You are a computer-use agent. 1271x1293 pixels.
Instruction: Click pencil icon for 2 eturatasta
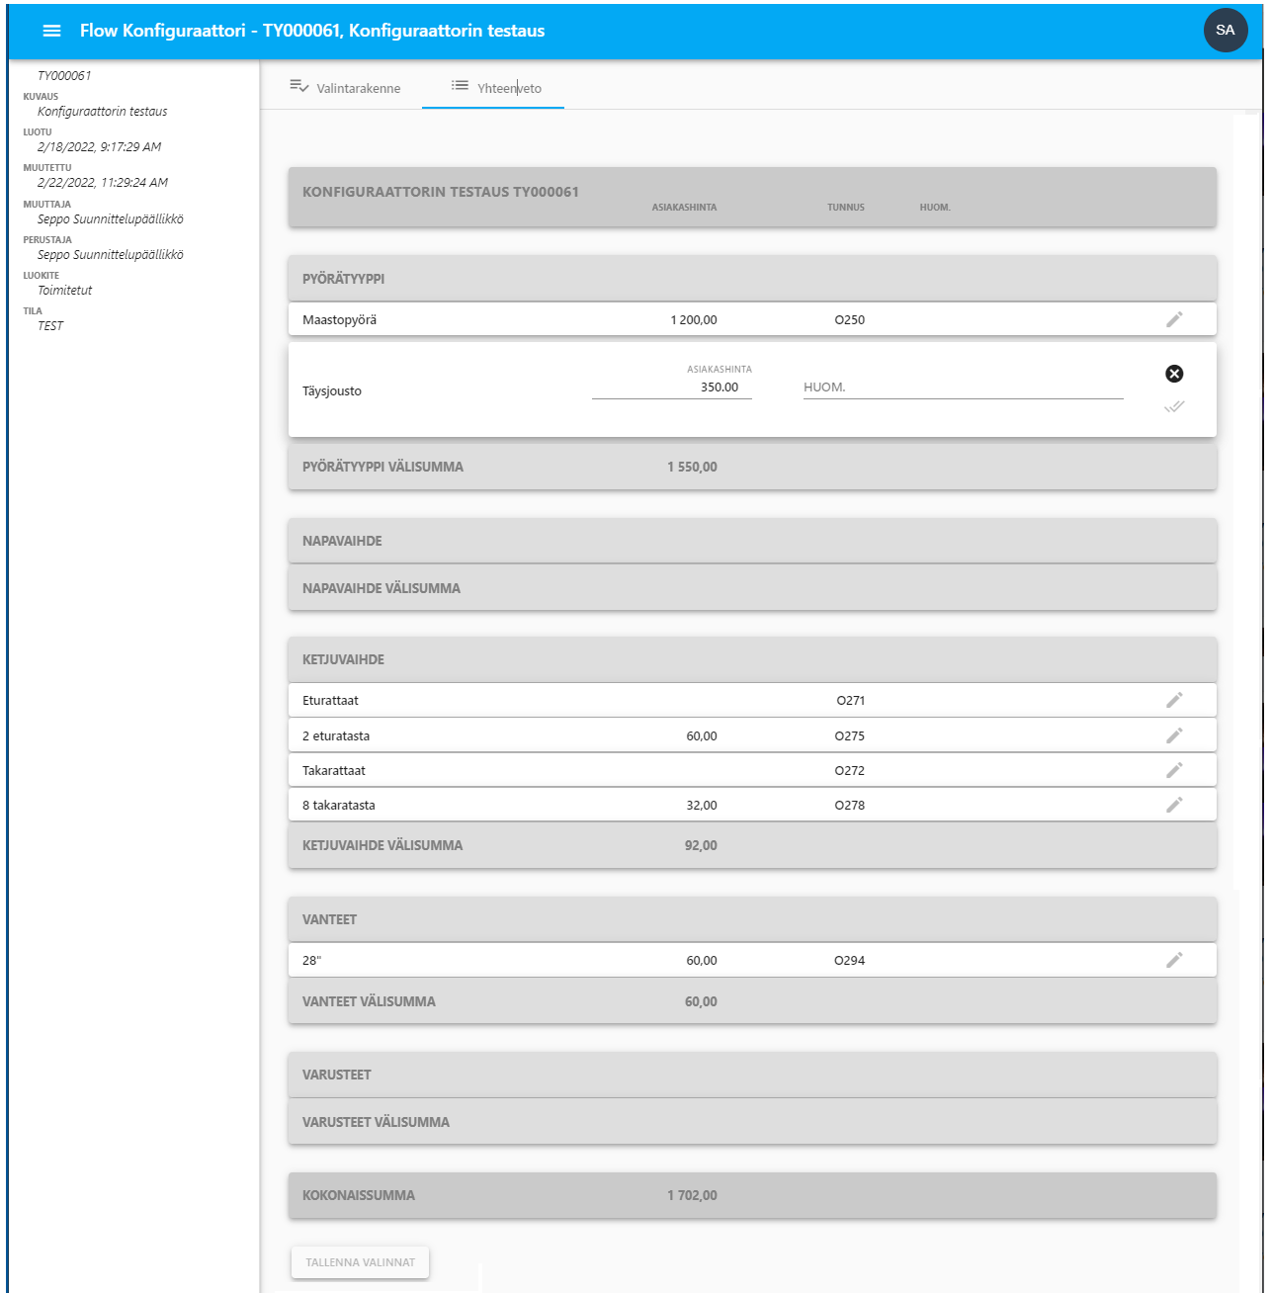click(x=1173, y=735)
